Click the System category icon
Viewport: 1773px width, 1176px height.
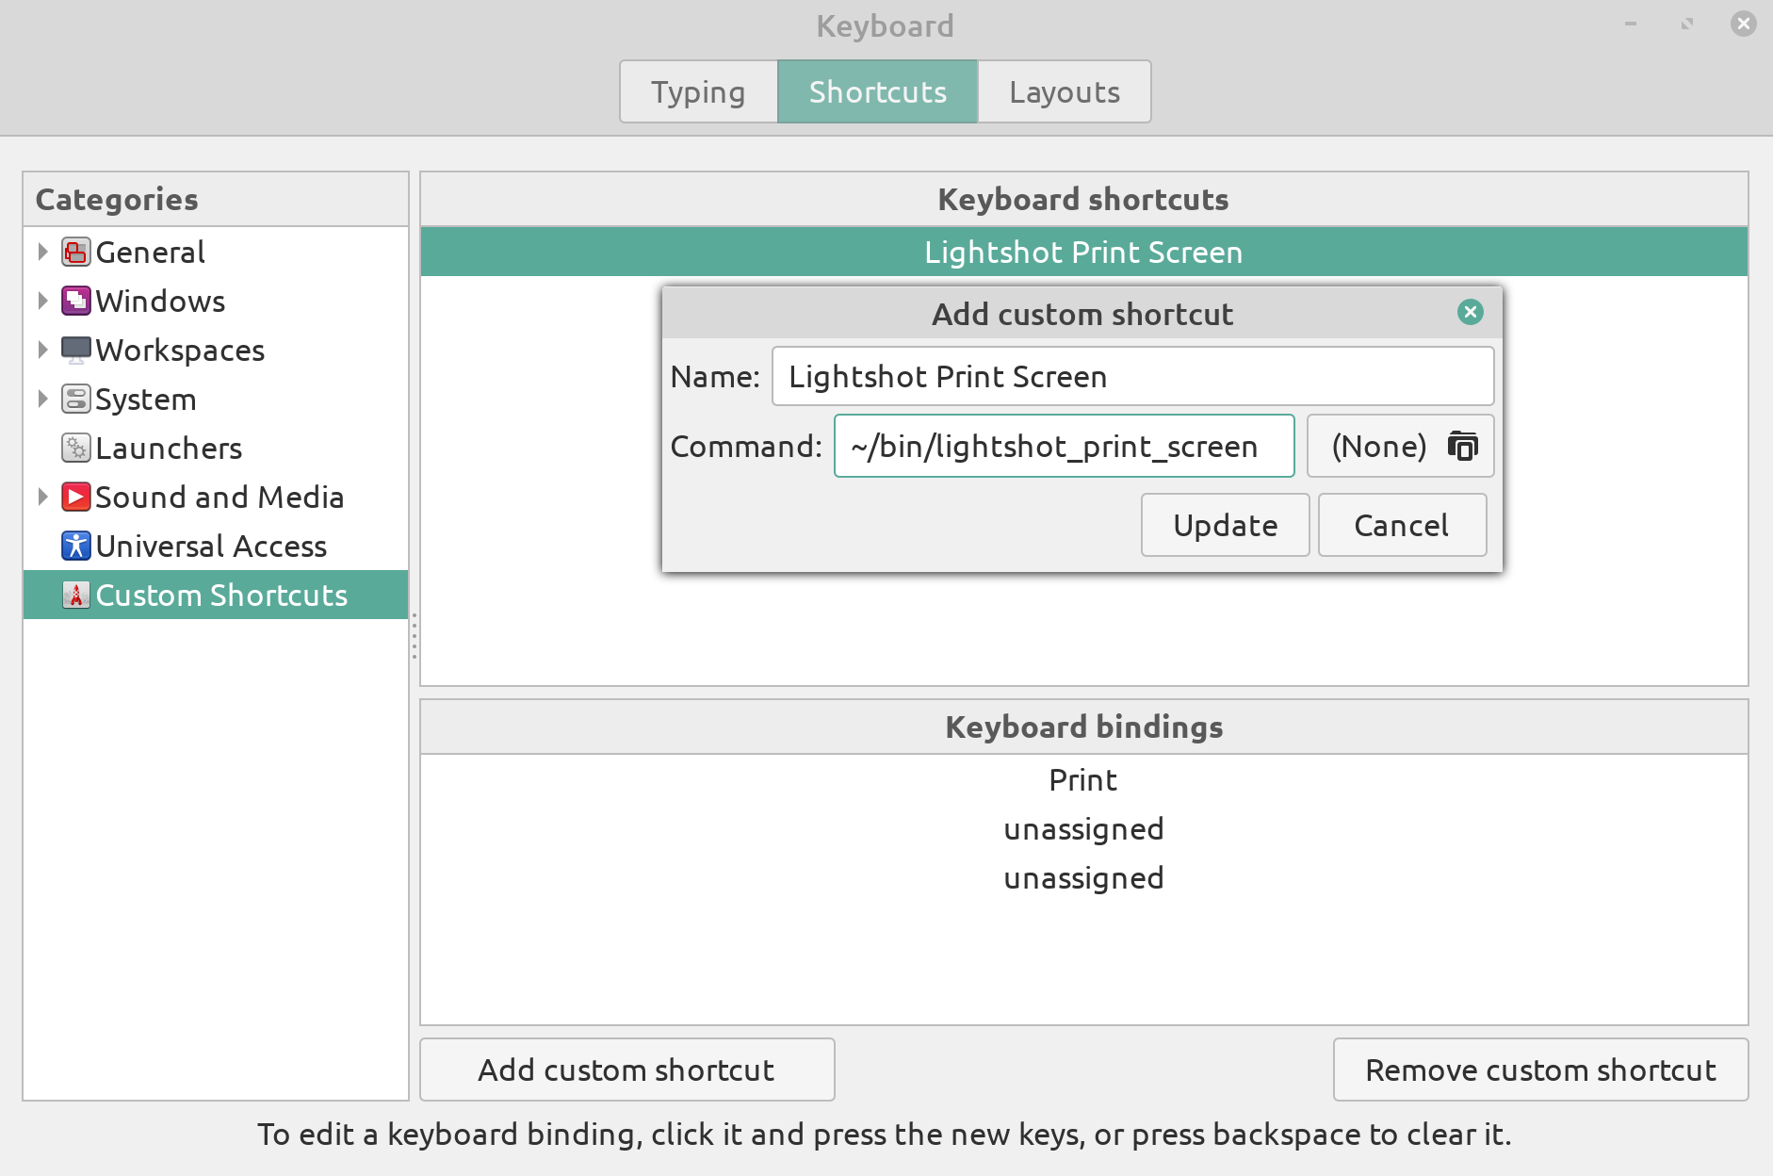click(76, 399)
